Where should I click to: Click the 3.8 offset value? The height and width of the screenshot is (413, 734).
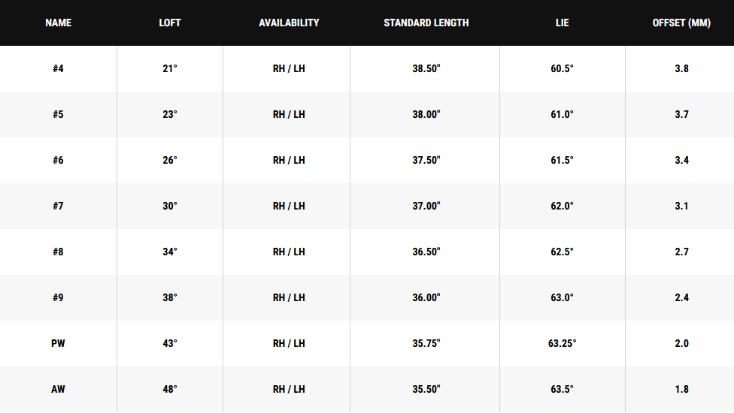point(681,69)
